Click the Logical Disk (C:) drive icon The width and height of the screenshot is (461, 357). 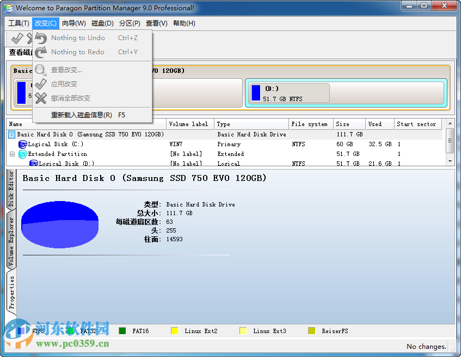[x=22, y=144]
